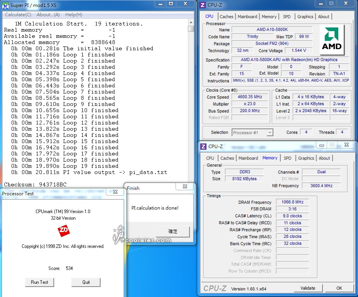Switch to Mainboard tab in top CPU-Z
Viewport: 358px width, 297px height.
tap(247, 17)
